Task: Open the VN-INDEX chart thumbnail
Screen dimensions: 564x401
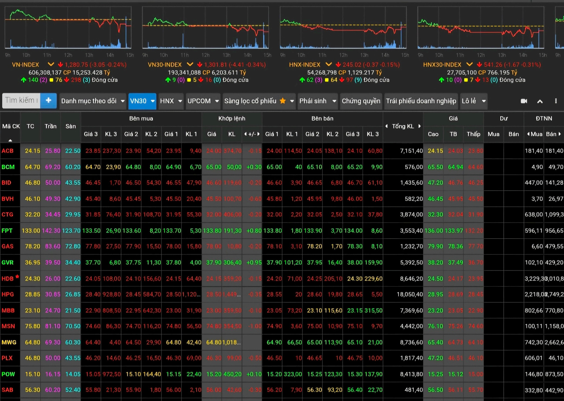Action: (68, 28)
